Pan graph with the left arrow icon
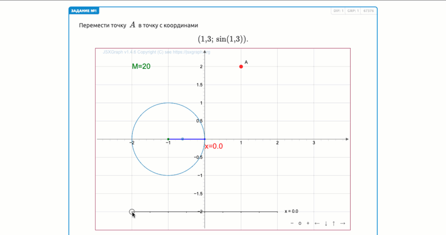Screen dimensions: 446x235 pyautogui.click(x=317, y=223)
